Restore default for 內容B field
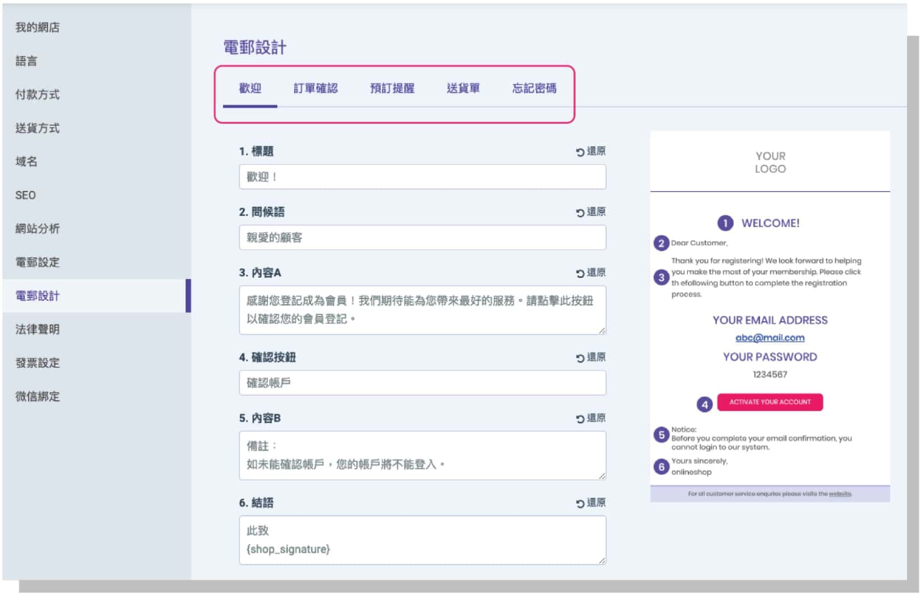 coord(591,418)
